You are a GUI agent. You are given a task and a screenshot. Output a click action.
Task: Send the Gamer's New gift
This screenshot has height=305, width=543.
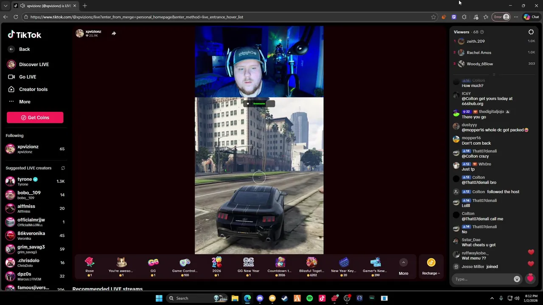375,267
